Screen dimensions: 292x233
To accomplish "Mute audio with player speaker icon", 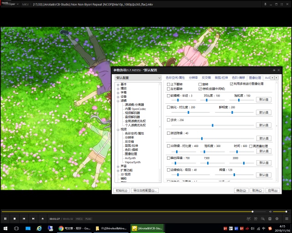I will (x=271, y=212).
